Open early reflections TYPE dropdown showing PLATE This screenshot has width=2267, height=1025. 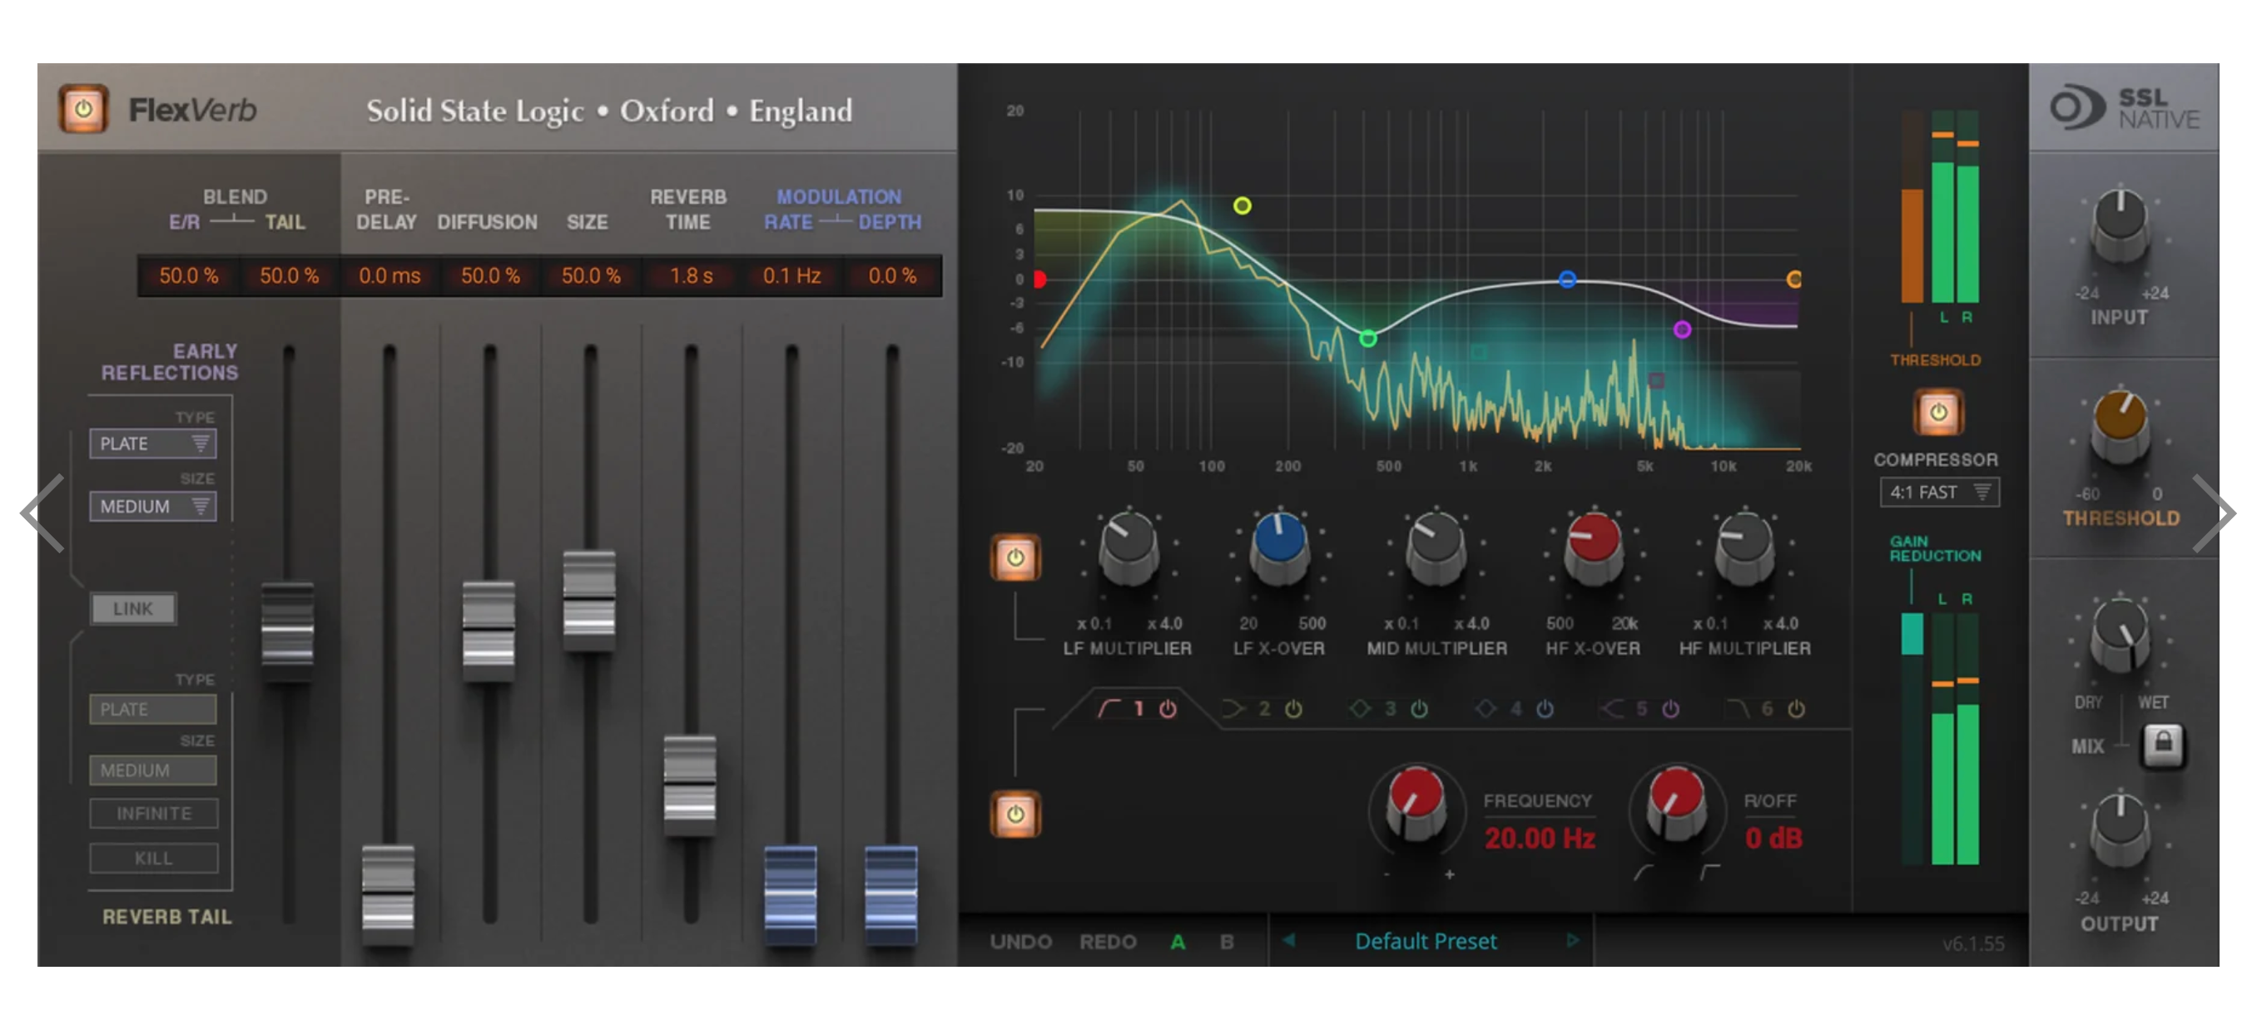[153, 443]
